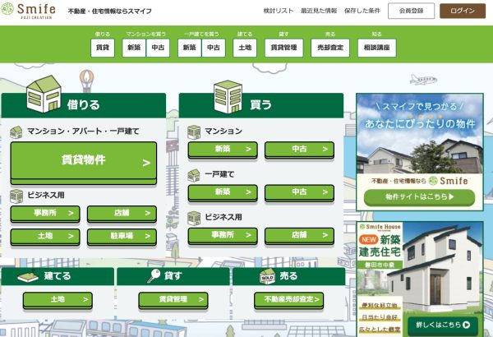Select 中古 under マンションを買う in navigation
Screen dimensions: 493x337
158,48
